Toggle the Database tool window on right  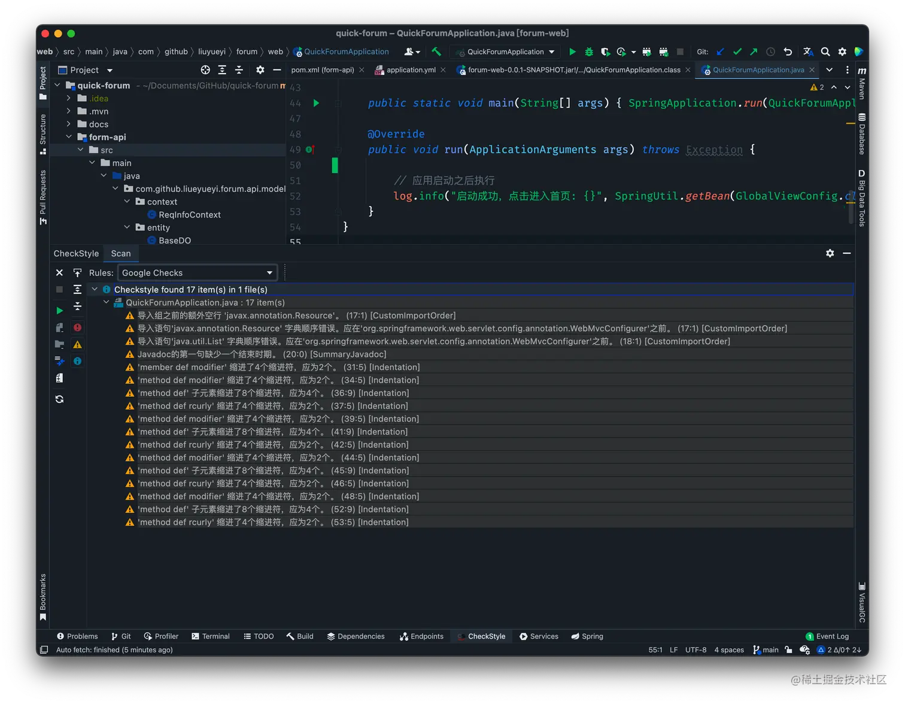pyautogui.click(x=862, y=133)
